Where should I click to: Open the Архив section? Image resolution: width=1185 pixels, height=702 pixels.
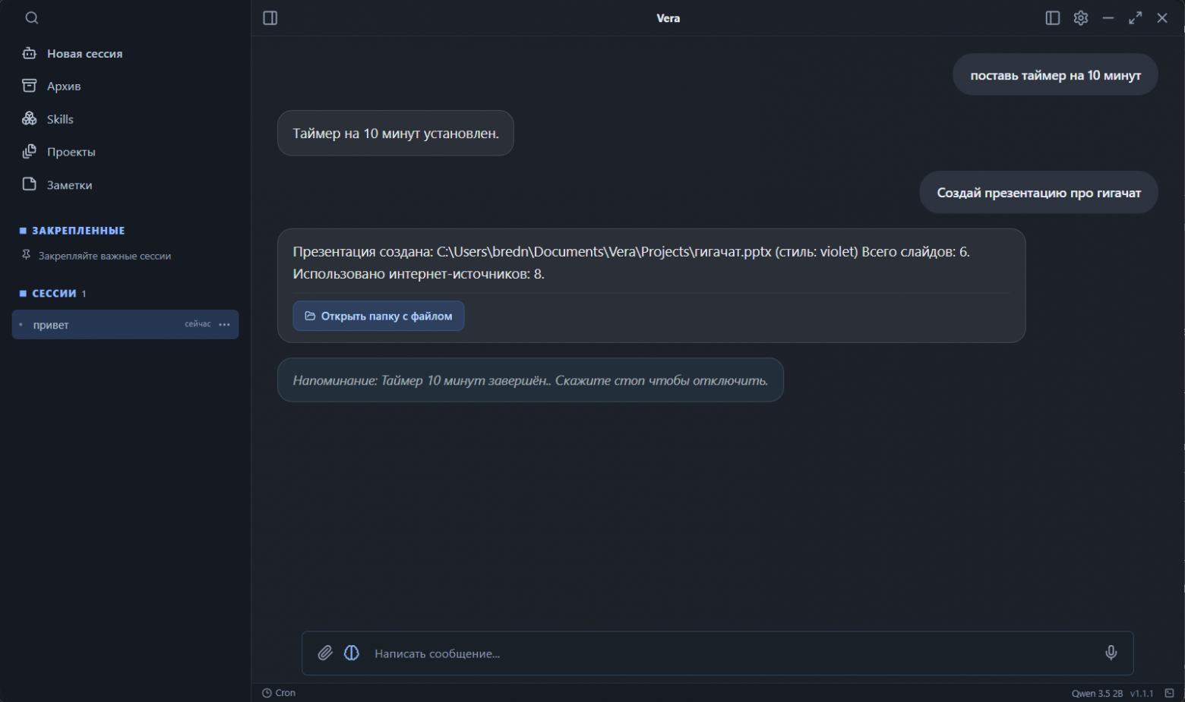(52, 86)
